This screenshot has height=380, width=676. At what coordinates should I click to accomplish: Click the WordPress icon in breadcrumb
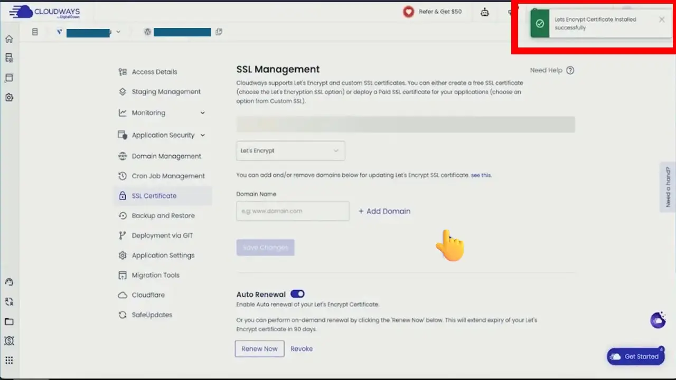click(x=148, y=32)
